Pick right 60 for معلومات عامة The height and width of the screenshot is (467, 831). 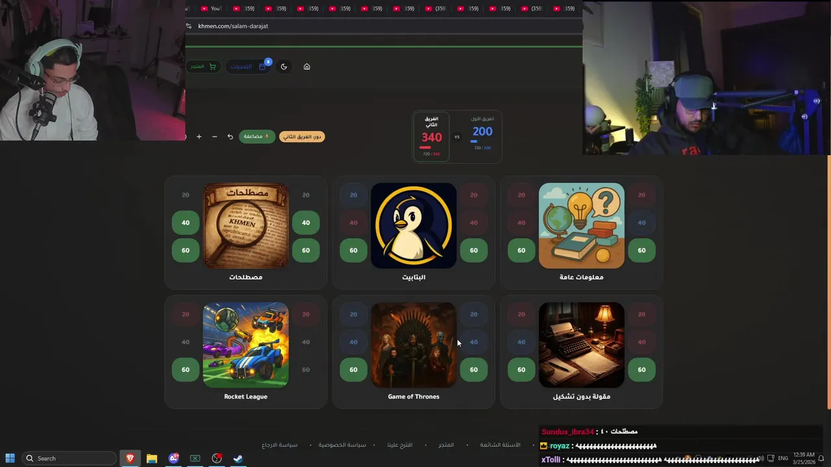pyautogui.click(x=641, y=250)
